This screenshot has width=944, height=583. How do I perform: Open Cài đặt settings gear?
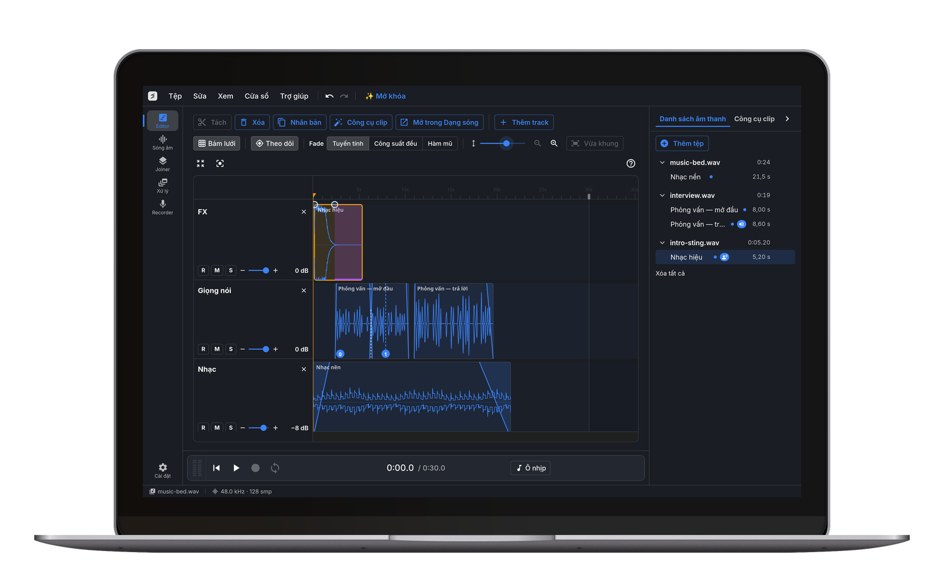click(162, 470)
